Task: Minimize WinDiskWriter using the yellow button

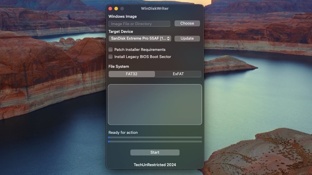Action: tap(116, 8)
